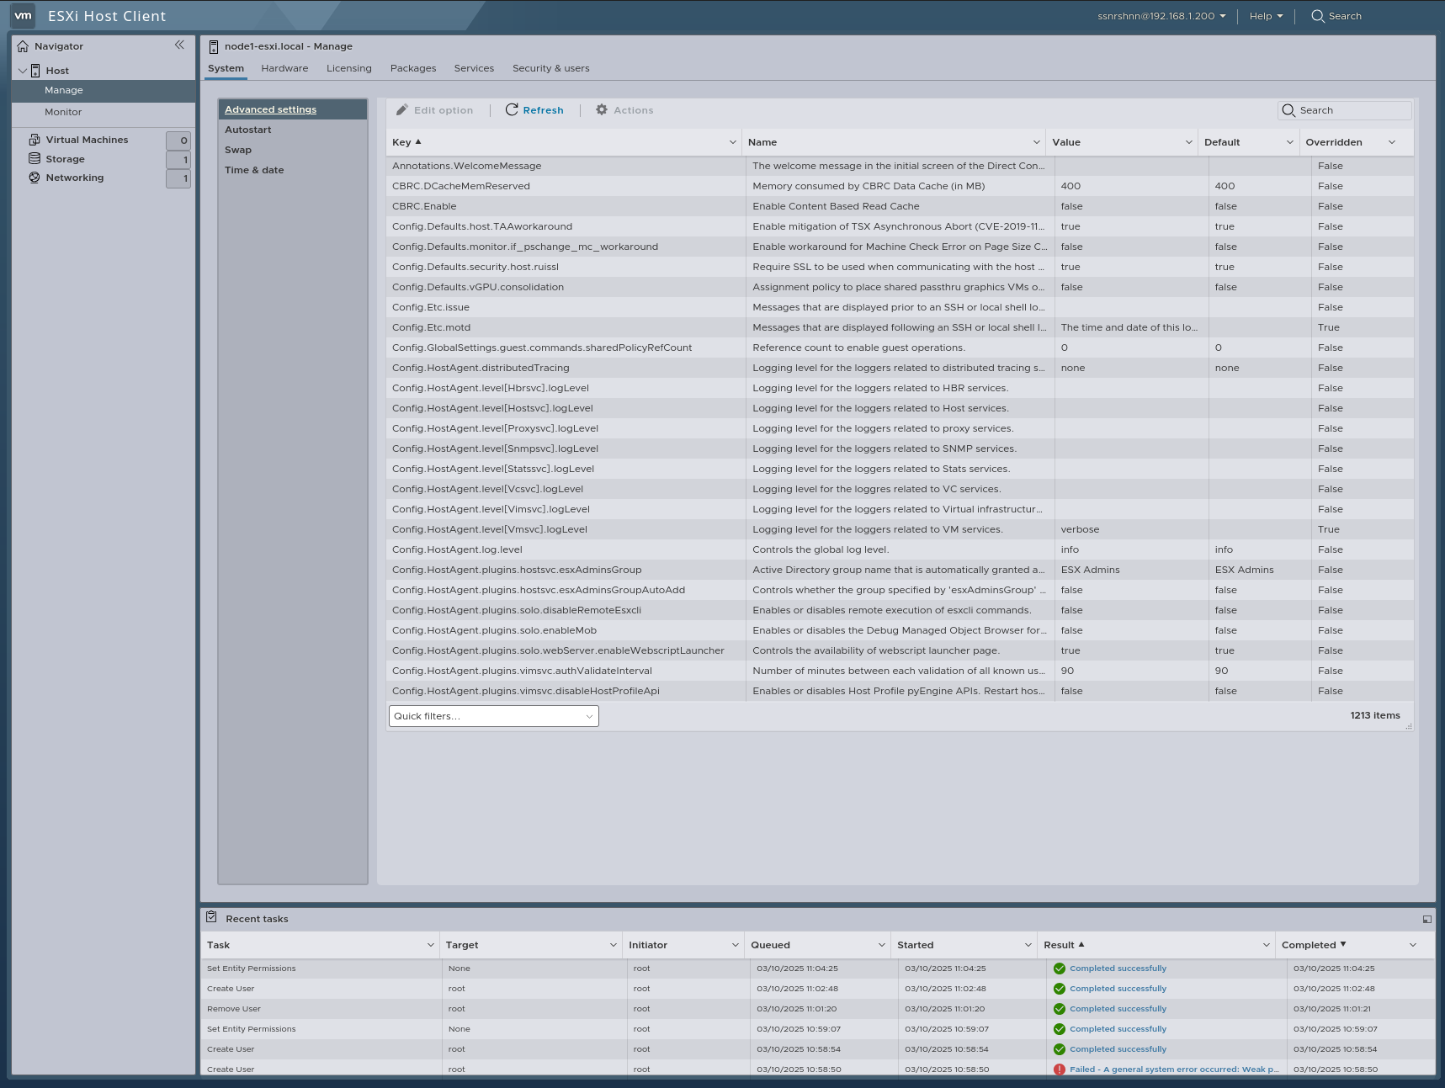Select the Storage item in Navigator

coord(64,158)
